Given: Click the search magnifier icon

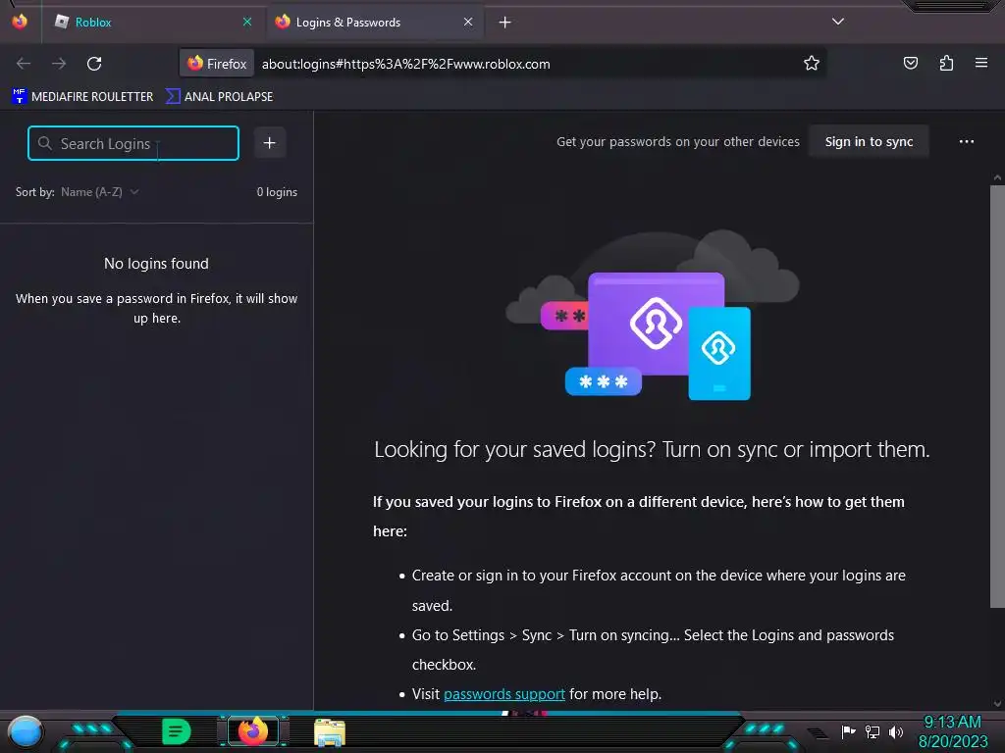Looking at the screenshot, I should (44, 143).
